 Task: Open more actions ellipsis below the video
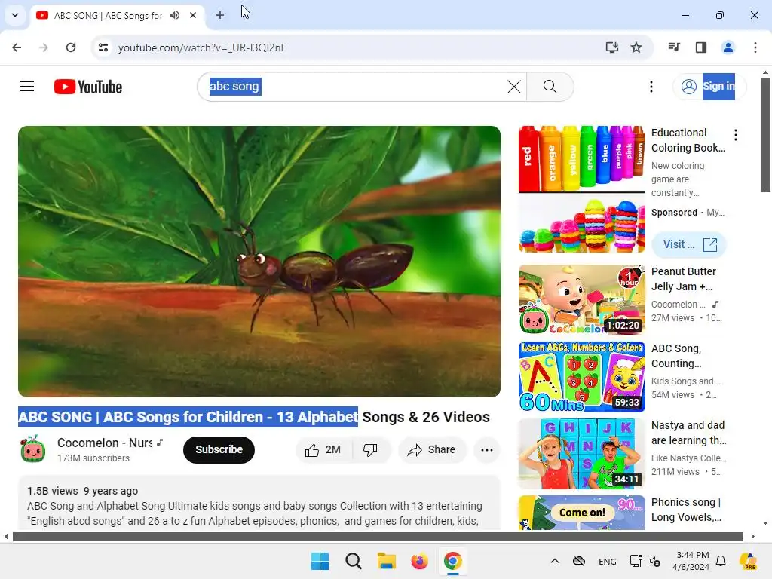(487, 449)
